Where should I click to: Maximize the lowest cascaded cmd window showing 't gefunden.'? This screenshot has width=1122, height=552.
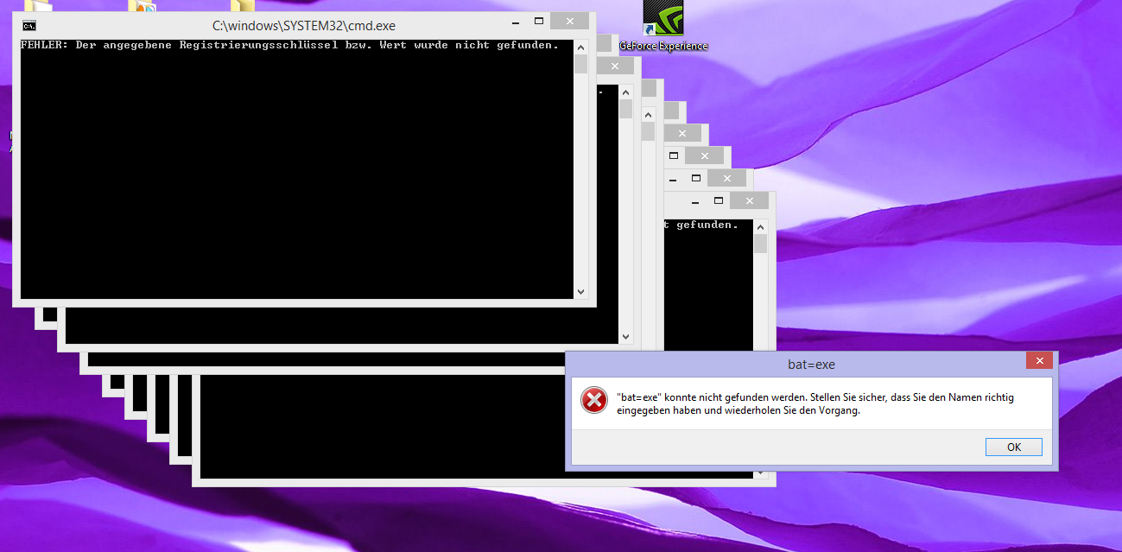[x=719, y=200]
